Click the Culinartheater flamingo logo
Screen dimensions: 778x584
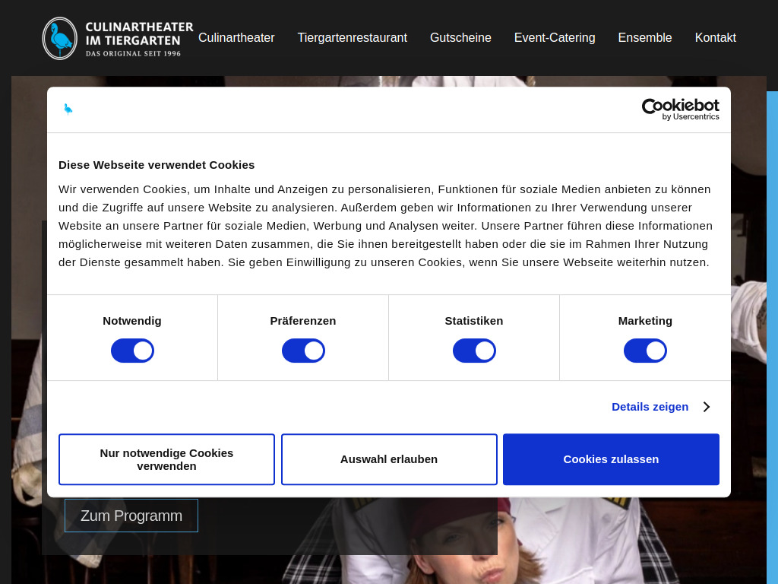click(59, 37)
